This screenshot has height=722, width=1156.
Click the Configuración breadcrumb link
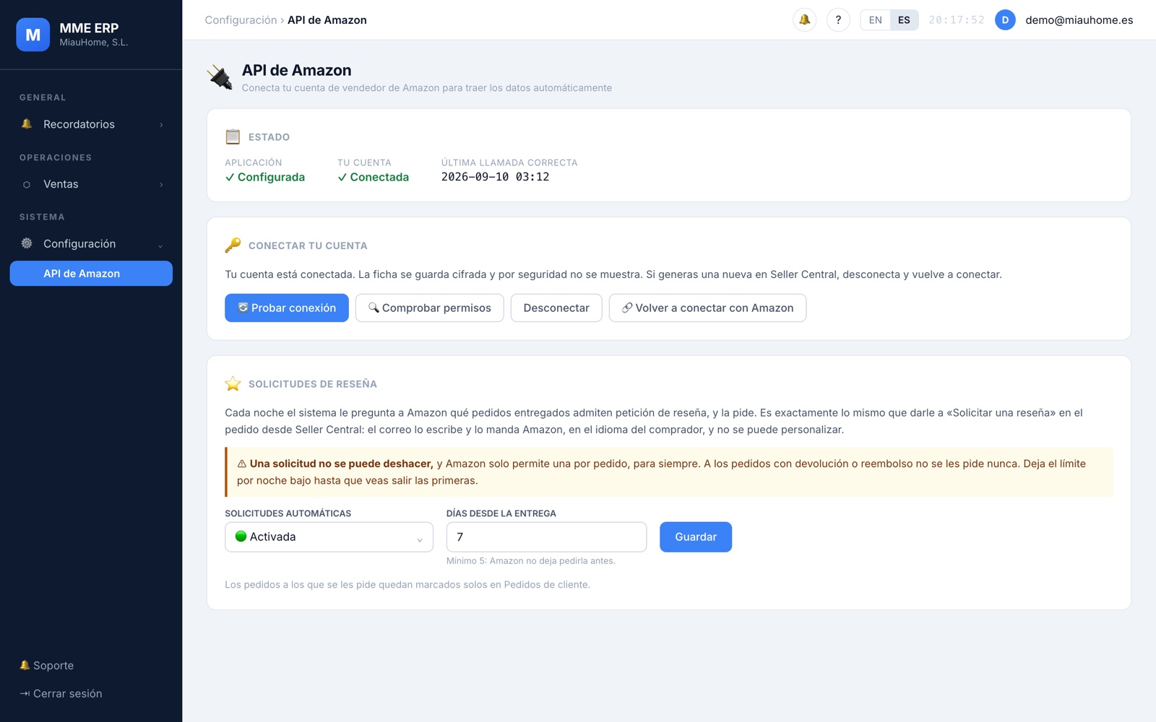241,20
